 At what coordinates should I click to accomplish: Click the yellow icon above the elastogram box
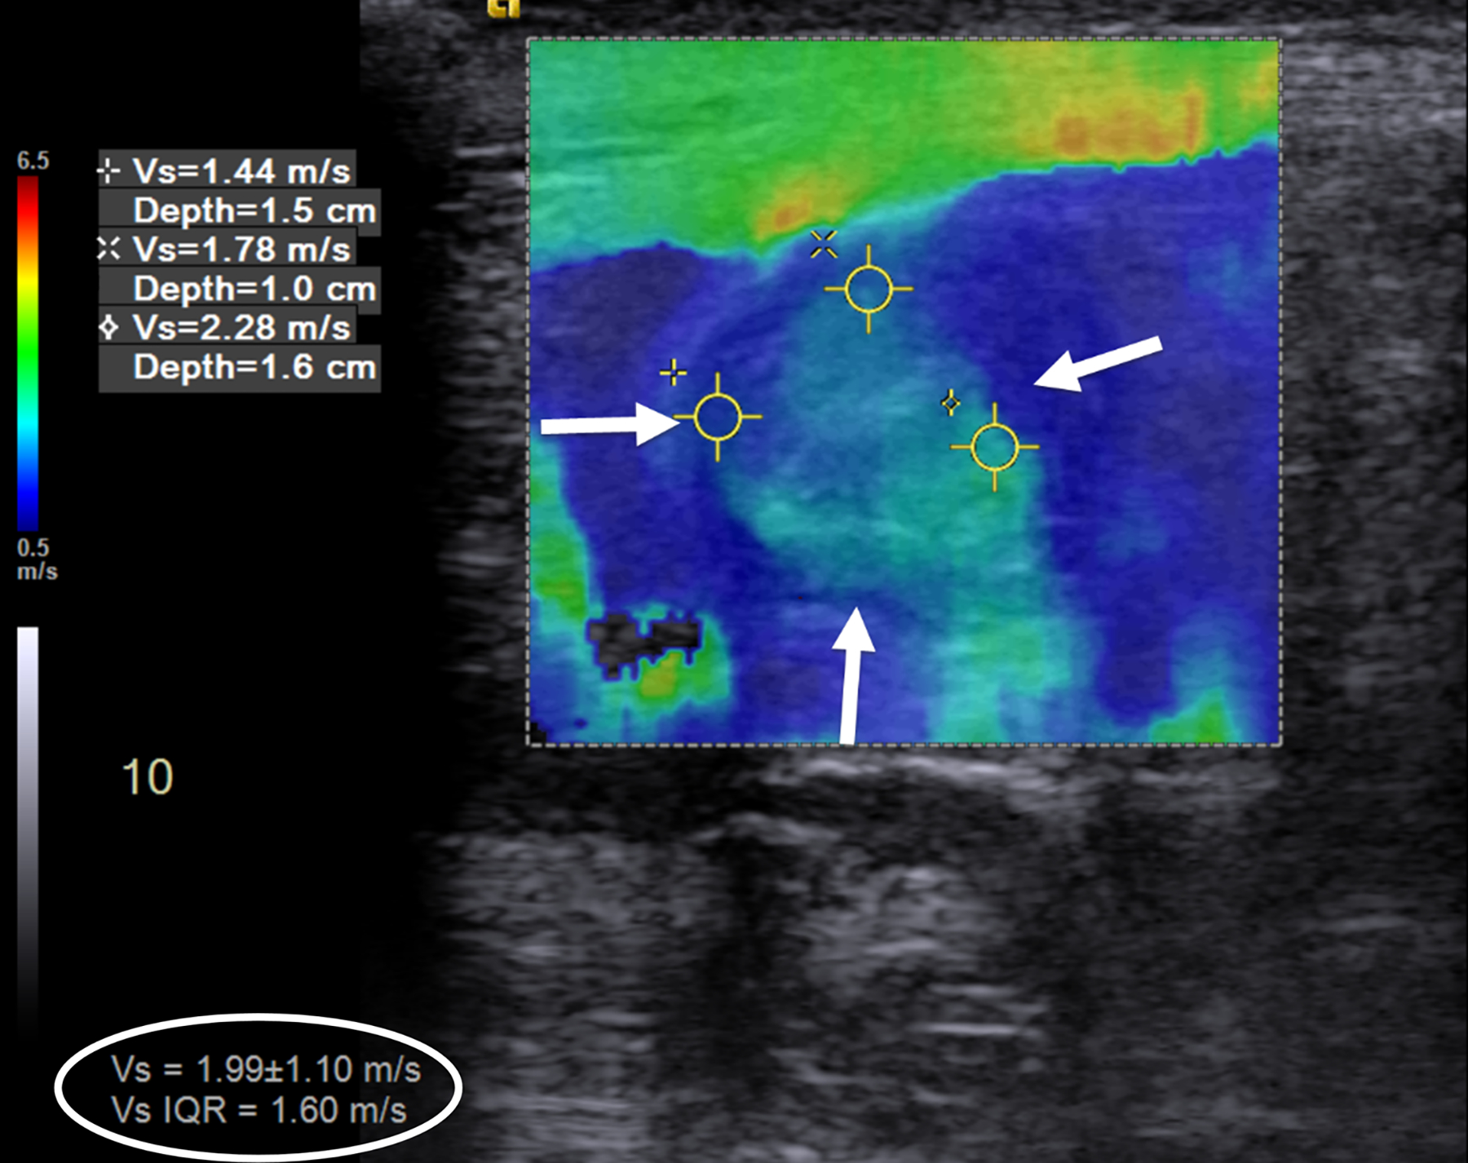pos(503,7)
